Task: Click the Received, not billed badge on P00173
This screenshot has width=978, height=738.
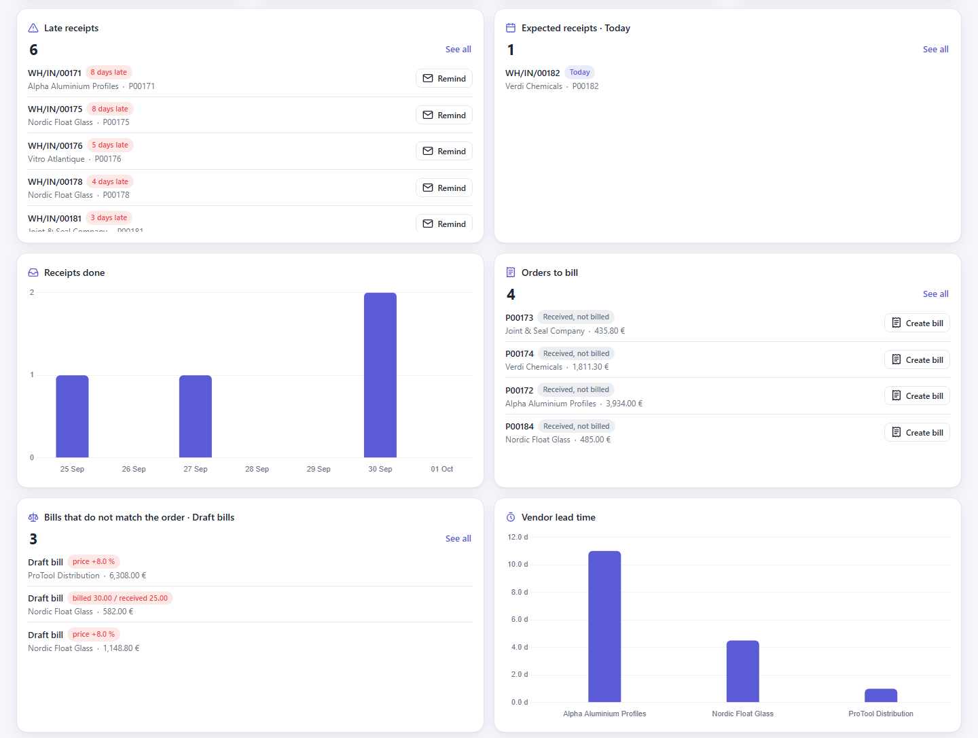Action: coord(576,317)
